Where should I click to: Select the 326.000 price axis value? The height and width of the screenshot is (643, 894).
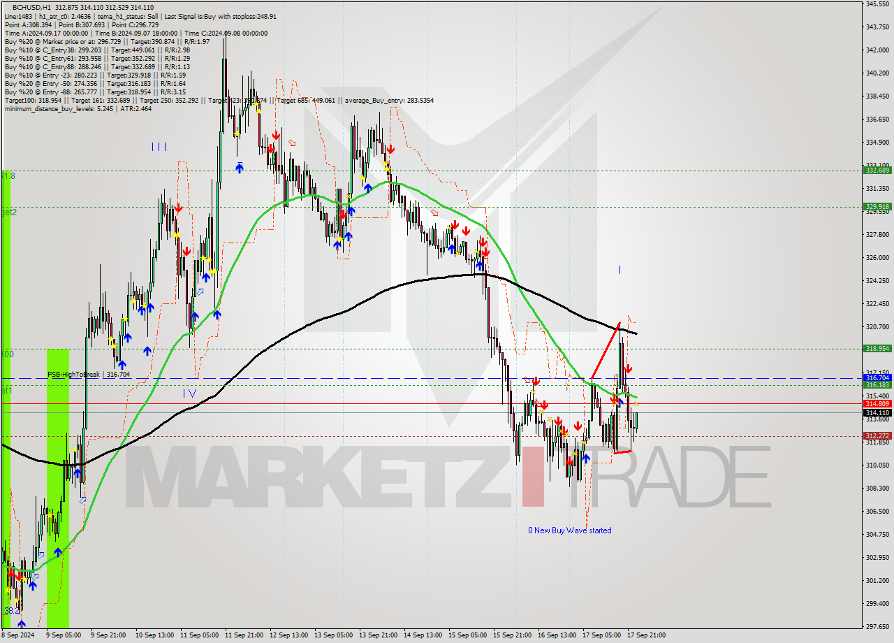(877, 258)
